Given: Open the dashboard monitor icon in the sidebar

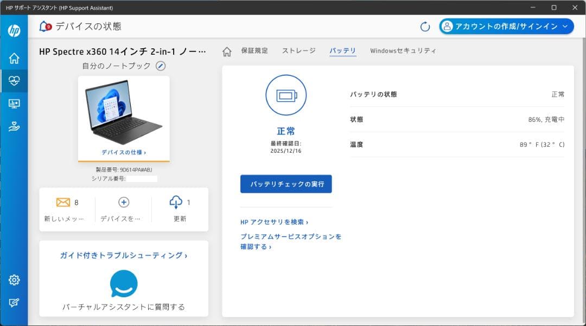Looking at the screenshot, I should (14, 104).
